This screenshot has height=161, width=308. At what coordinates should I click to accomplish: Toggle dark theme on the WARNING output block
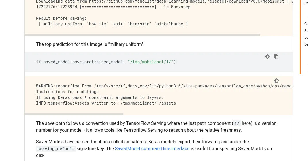[x=276, y=81]
